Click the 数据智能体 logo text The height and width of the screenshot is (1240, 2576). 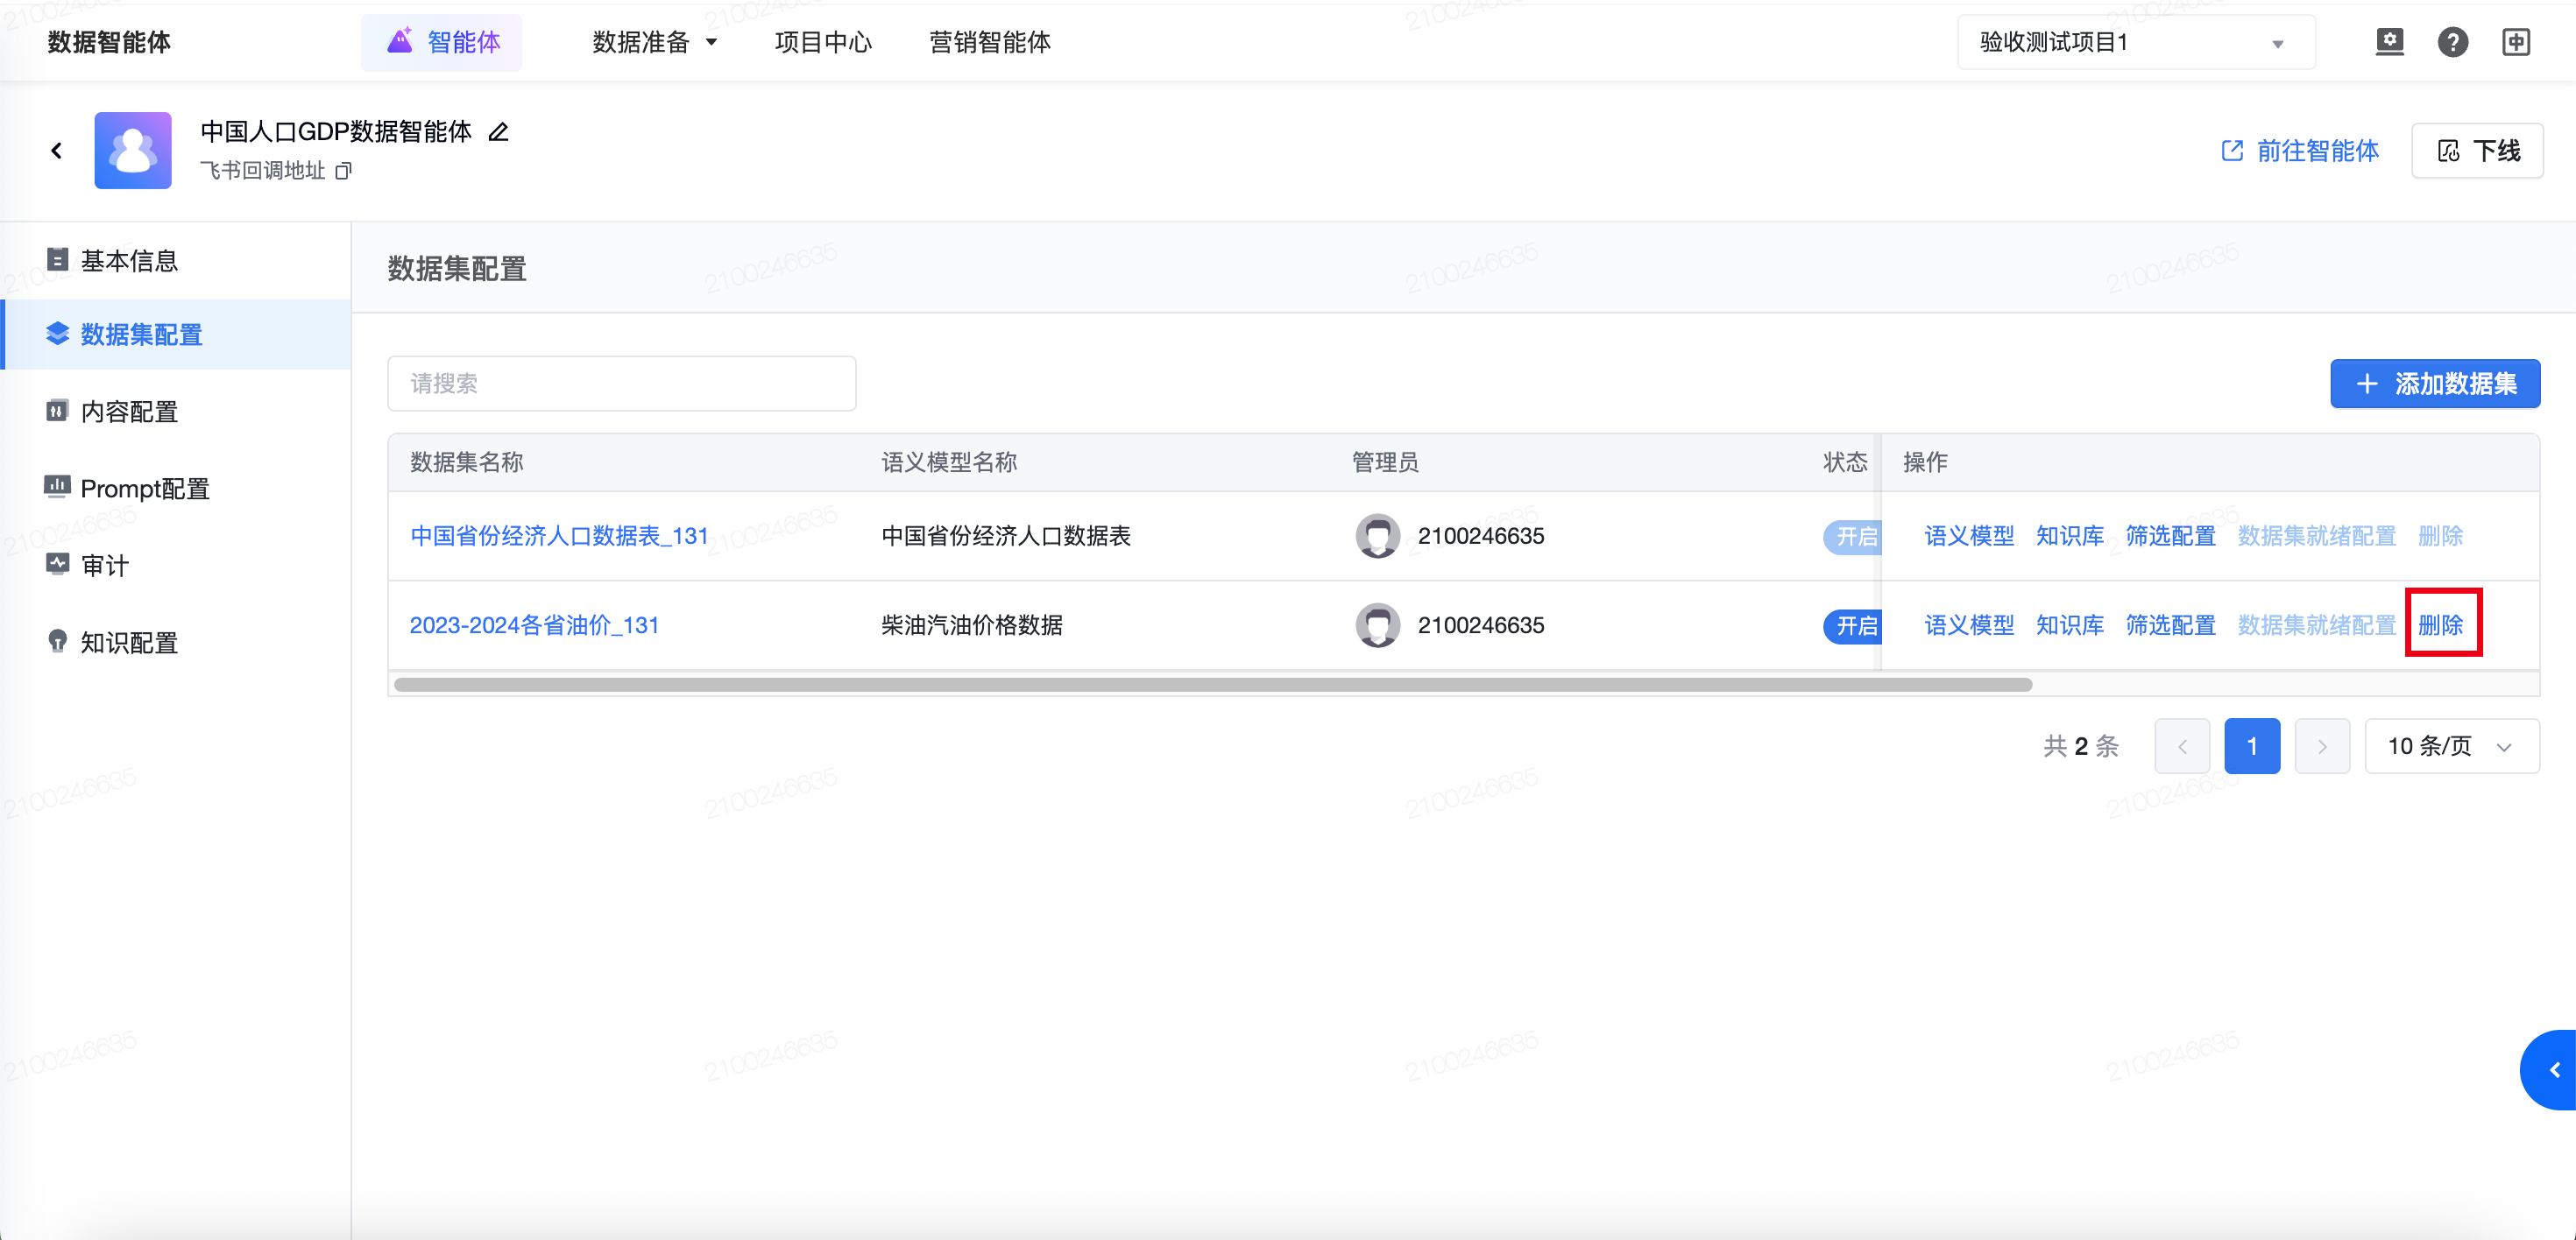tap(109, 42)
